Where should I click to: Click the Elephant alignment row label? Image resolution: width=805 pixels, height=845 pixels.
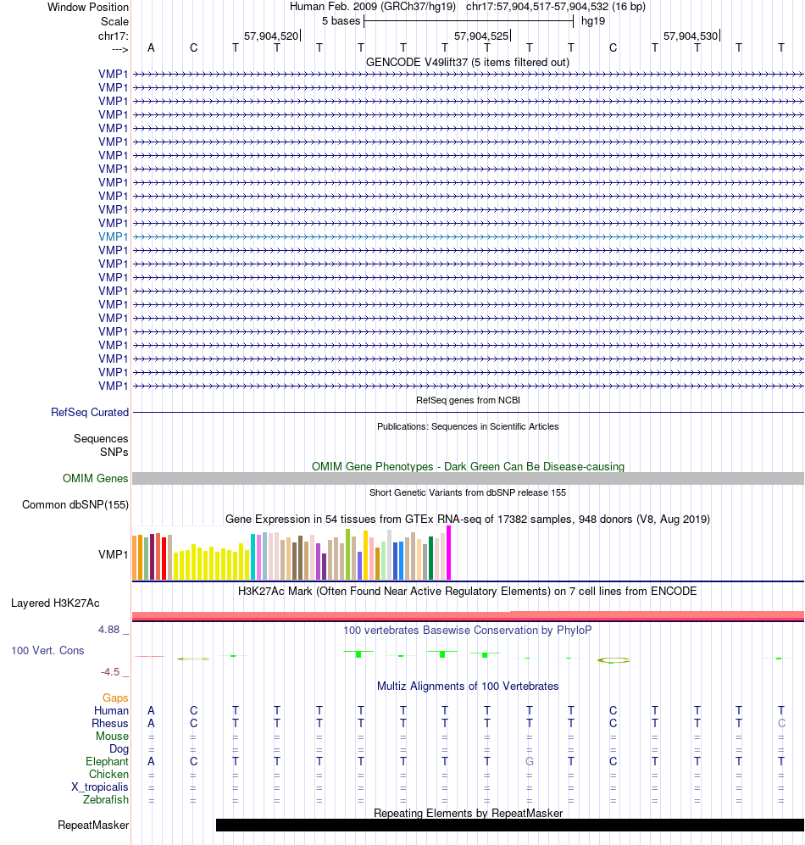click(108, 761)
